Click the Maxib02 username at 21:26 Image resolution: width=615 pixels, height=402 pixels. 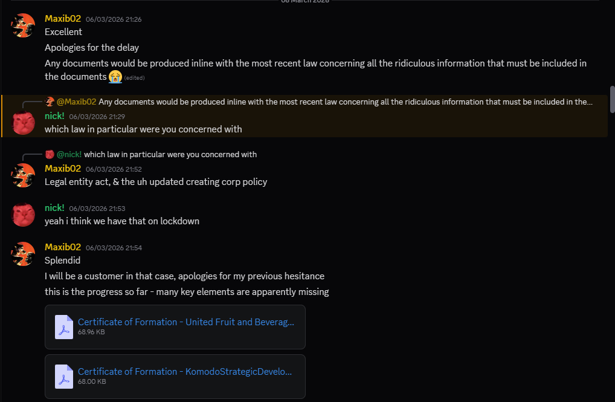pyautogui.click(x=63, y=19)
